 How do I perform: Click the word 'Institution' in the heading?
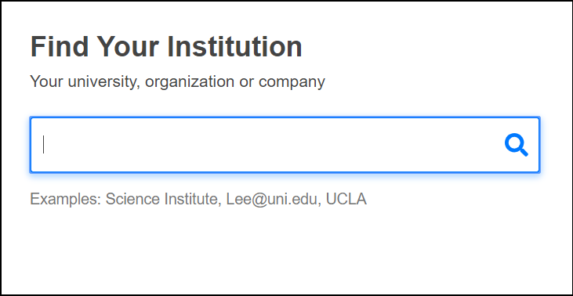[x=235, y=47]
